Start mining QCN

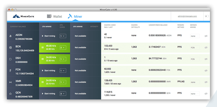48,94
